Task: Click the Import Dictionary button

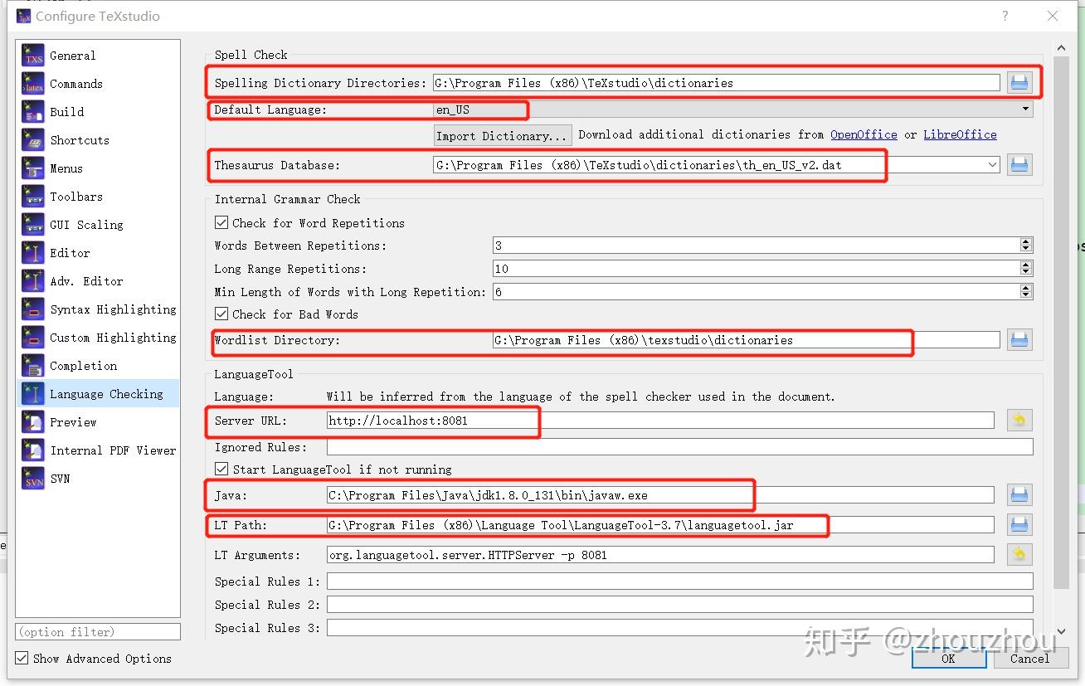Action: pos(502,134)
